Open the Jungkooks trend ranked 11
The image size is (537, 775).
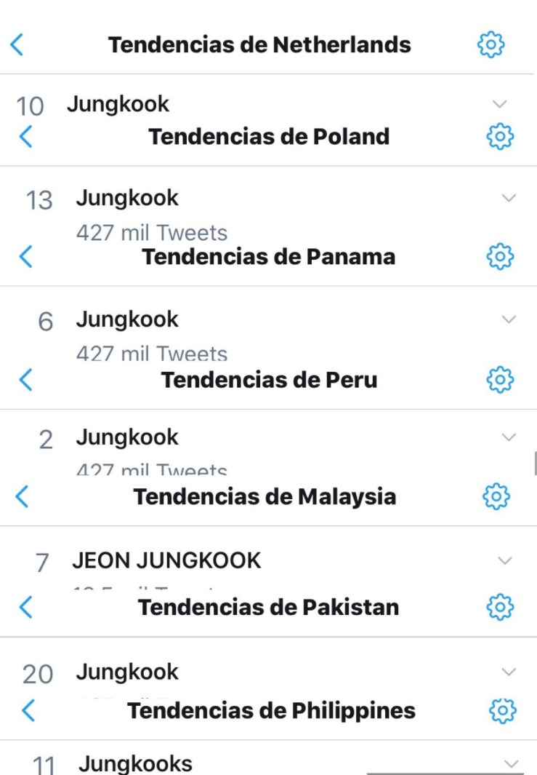click(135, 763)
